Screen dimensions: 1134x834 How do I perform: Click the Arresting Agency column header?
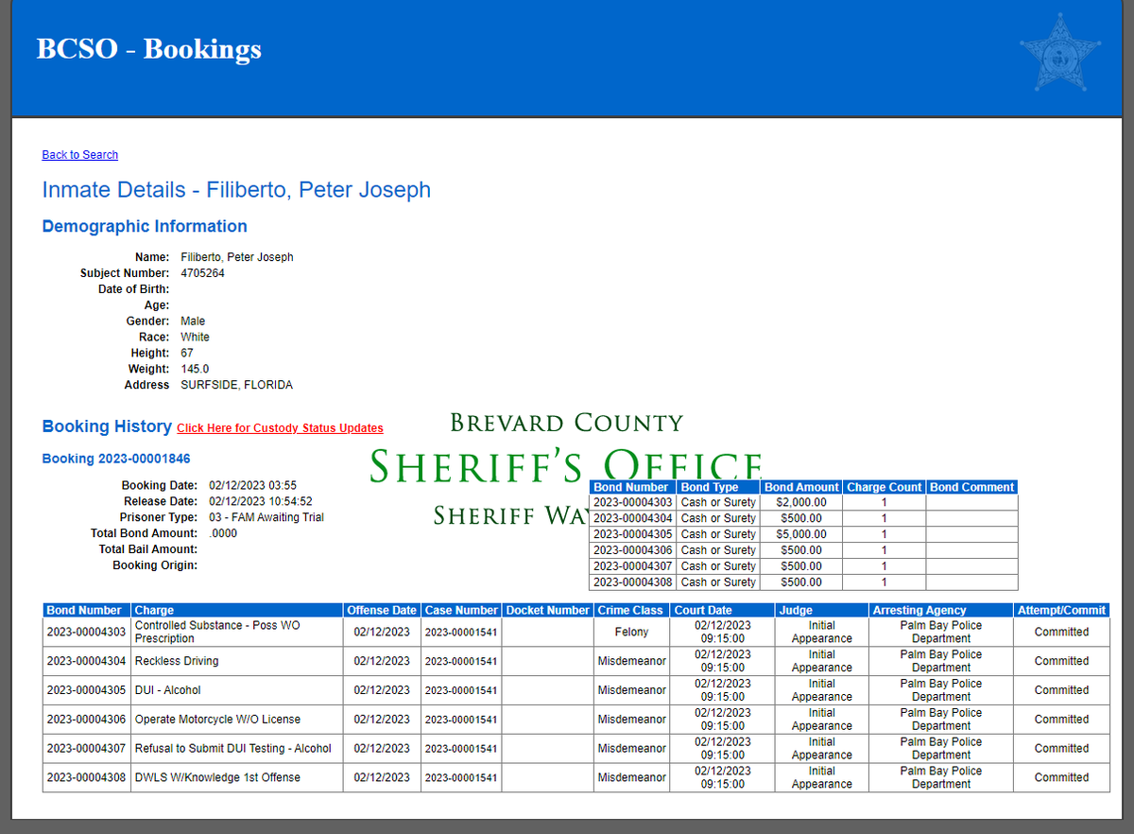click(941, 611)
